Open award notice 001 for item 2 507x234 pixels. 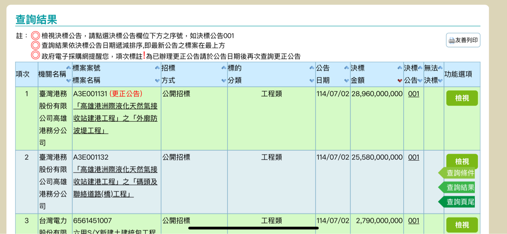[x=414, y=157]
